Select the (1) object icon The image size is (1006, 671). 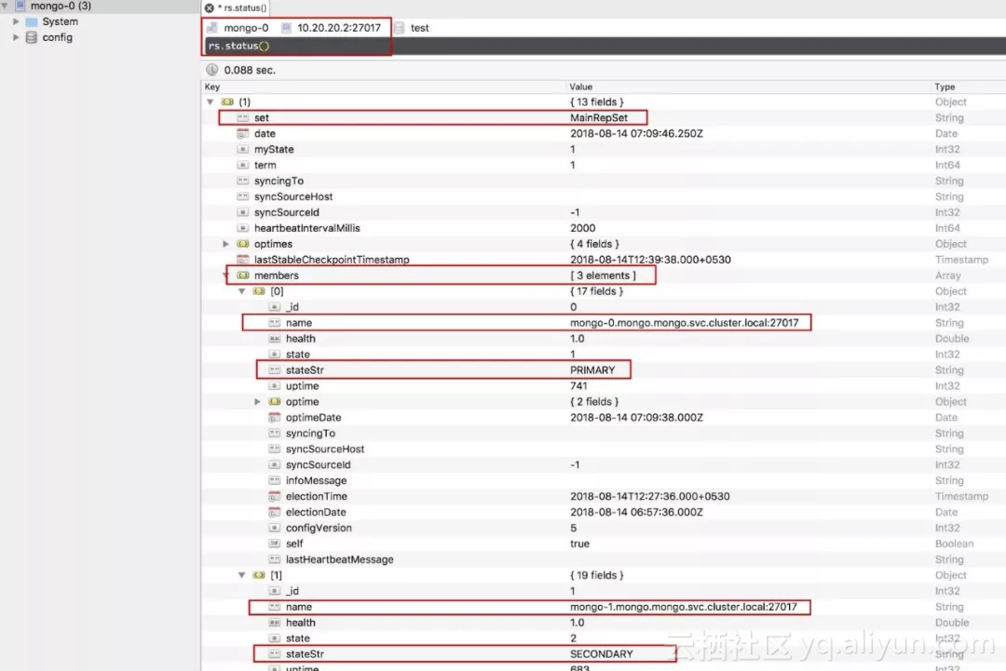click(227, 101)
